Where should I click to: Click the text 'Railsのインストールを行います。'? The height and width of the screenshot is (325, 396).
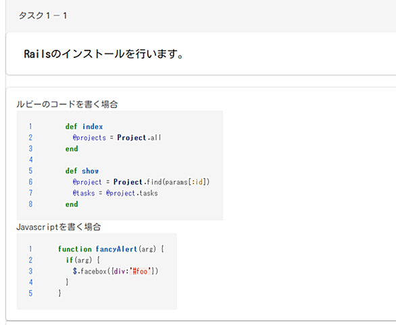coord(103,54)
